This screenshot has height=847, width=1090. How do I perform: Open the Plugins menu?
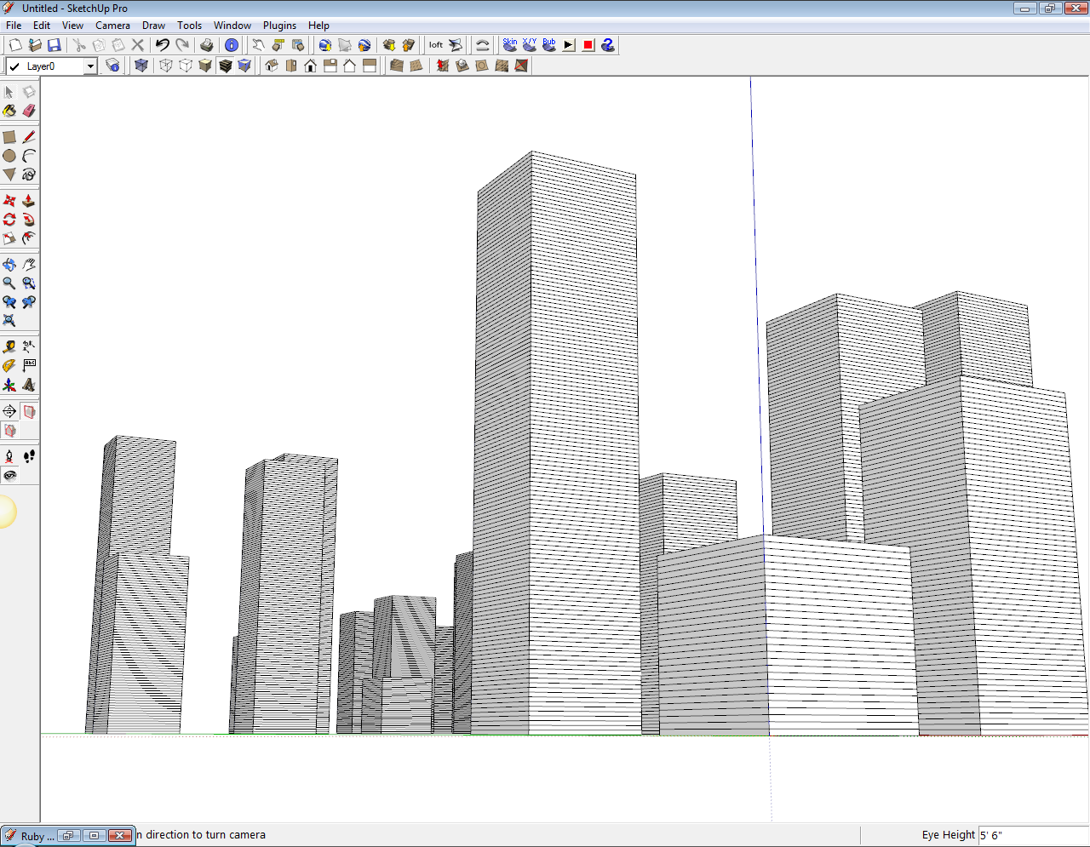(279, 26)
